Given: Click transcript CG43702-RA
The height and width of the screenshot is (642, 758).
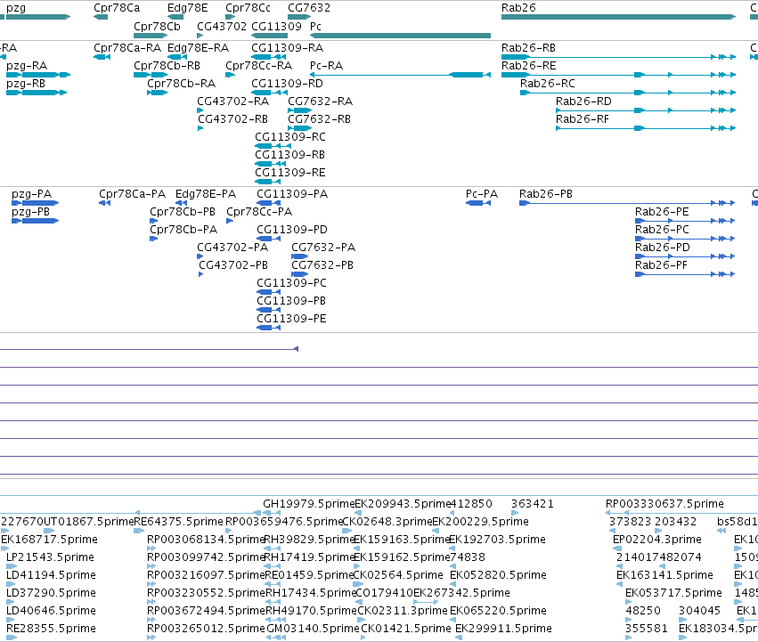Looking at the screenshot, I should coord(233,102).
